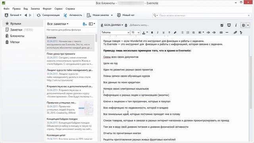Toggle italic formatting
The height and width of the screenshot is (143, 254).
158,33
